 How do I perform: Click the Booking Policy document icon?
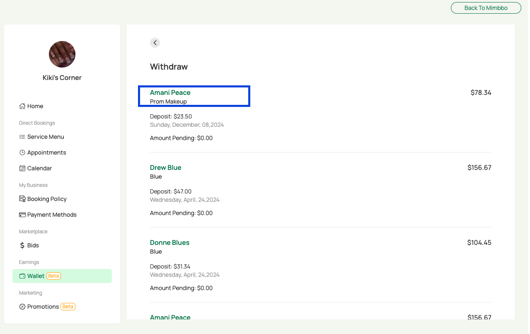(22, 199)
